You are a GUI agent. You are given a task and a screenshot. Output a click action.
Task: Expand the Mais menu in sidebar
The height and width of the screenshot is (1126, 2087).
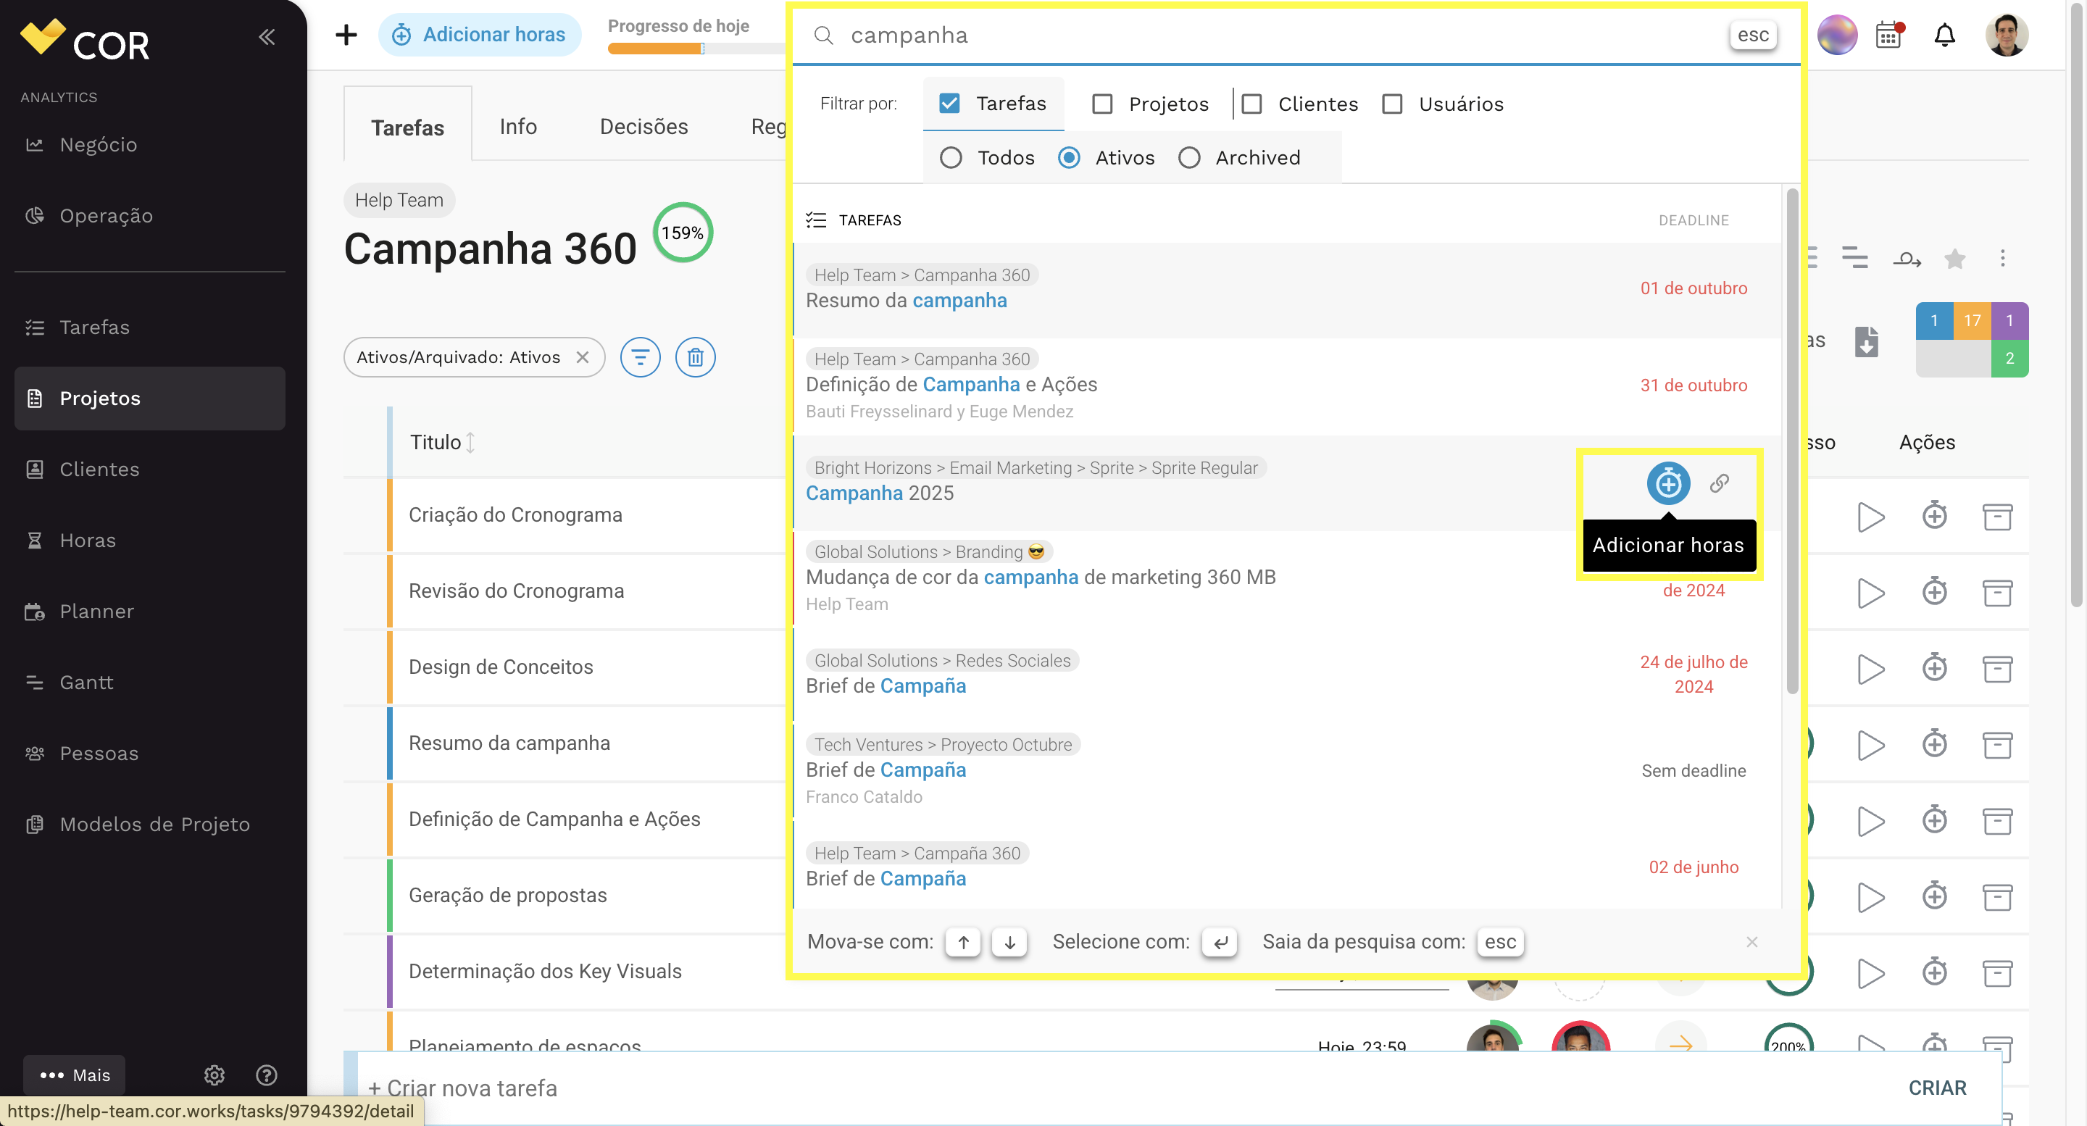click(x=75, y=1075)
